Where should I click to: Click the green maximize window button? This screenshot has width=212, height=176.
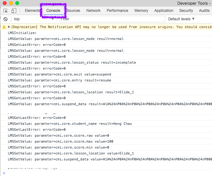tap(17, 3)
